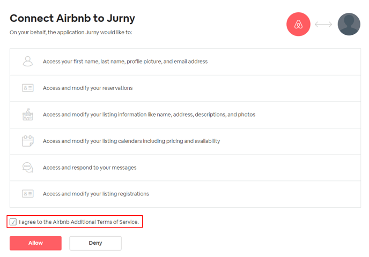The width and height of the screenshot is (369, 257).
Task: Click the double-arrow connection icon
Action: 323,24
